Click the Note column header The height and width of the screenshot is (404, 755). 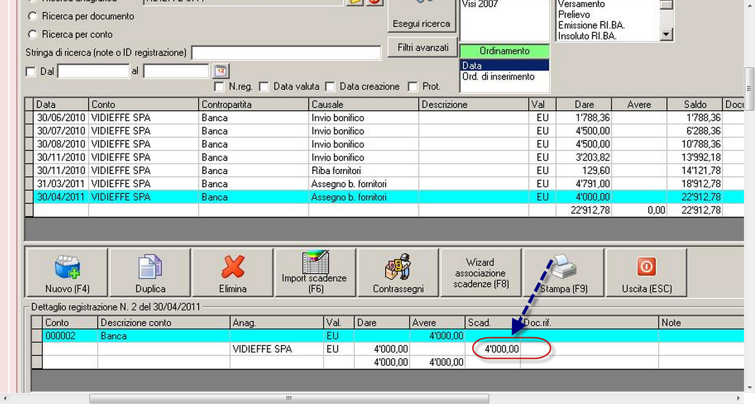pos(701,322)
